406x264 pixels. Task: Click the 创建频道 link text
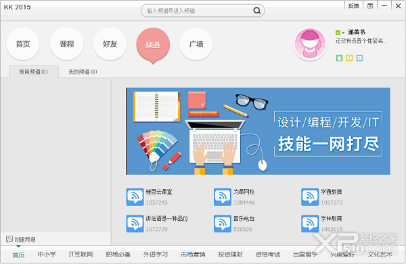tap(25, 240)
